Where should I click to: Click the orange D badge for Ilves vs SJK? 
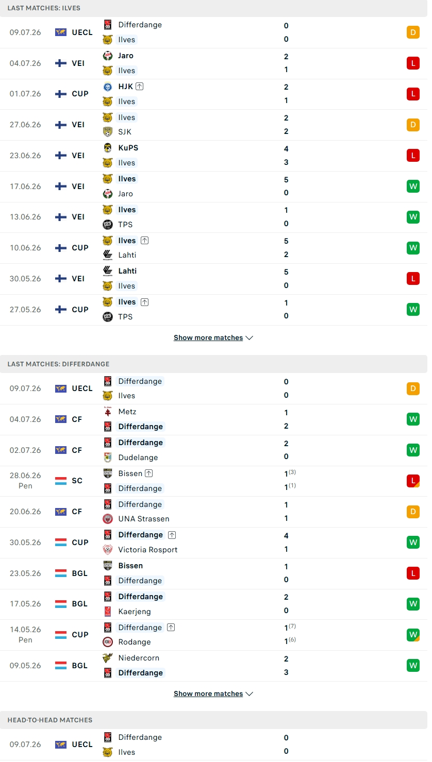(413, 125)
